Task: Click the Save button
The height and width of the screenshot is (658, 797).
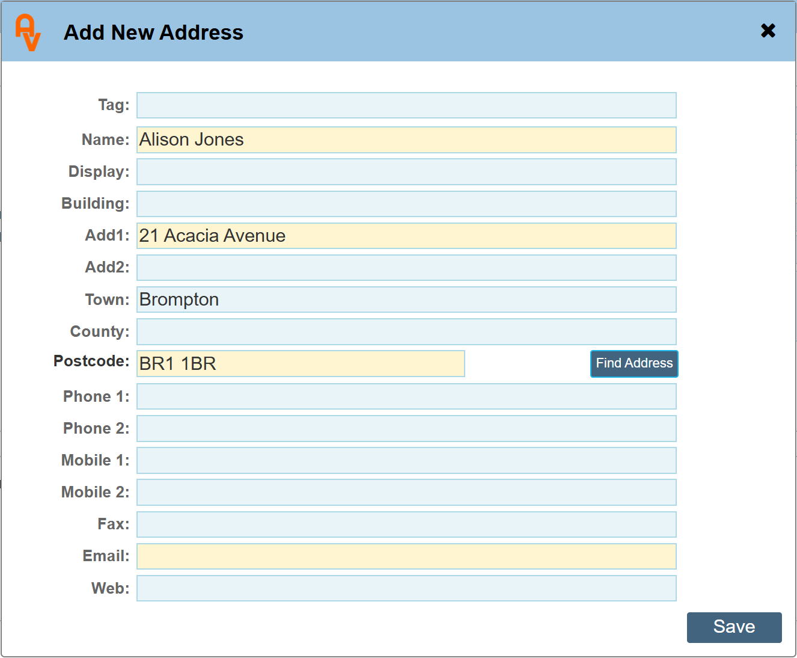Action: [733, 627]
